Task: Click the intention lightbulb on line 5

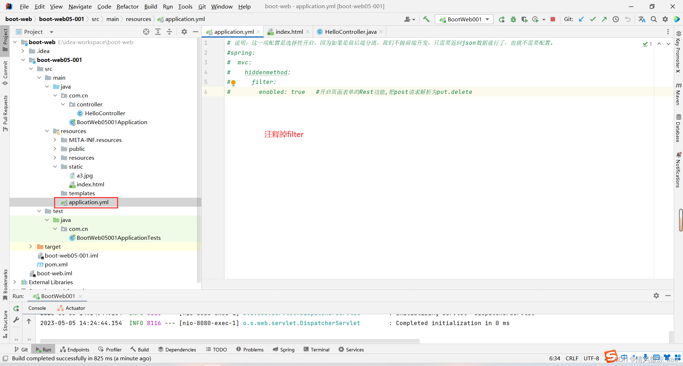Action: coord(233,83)
